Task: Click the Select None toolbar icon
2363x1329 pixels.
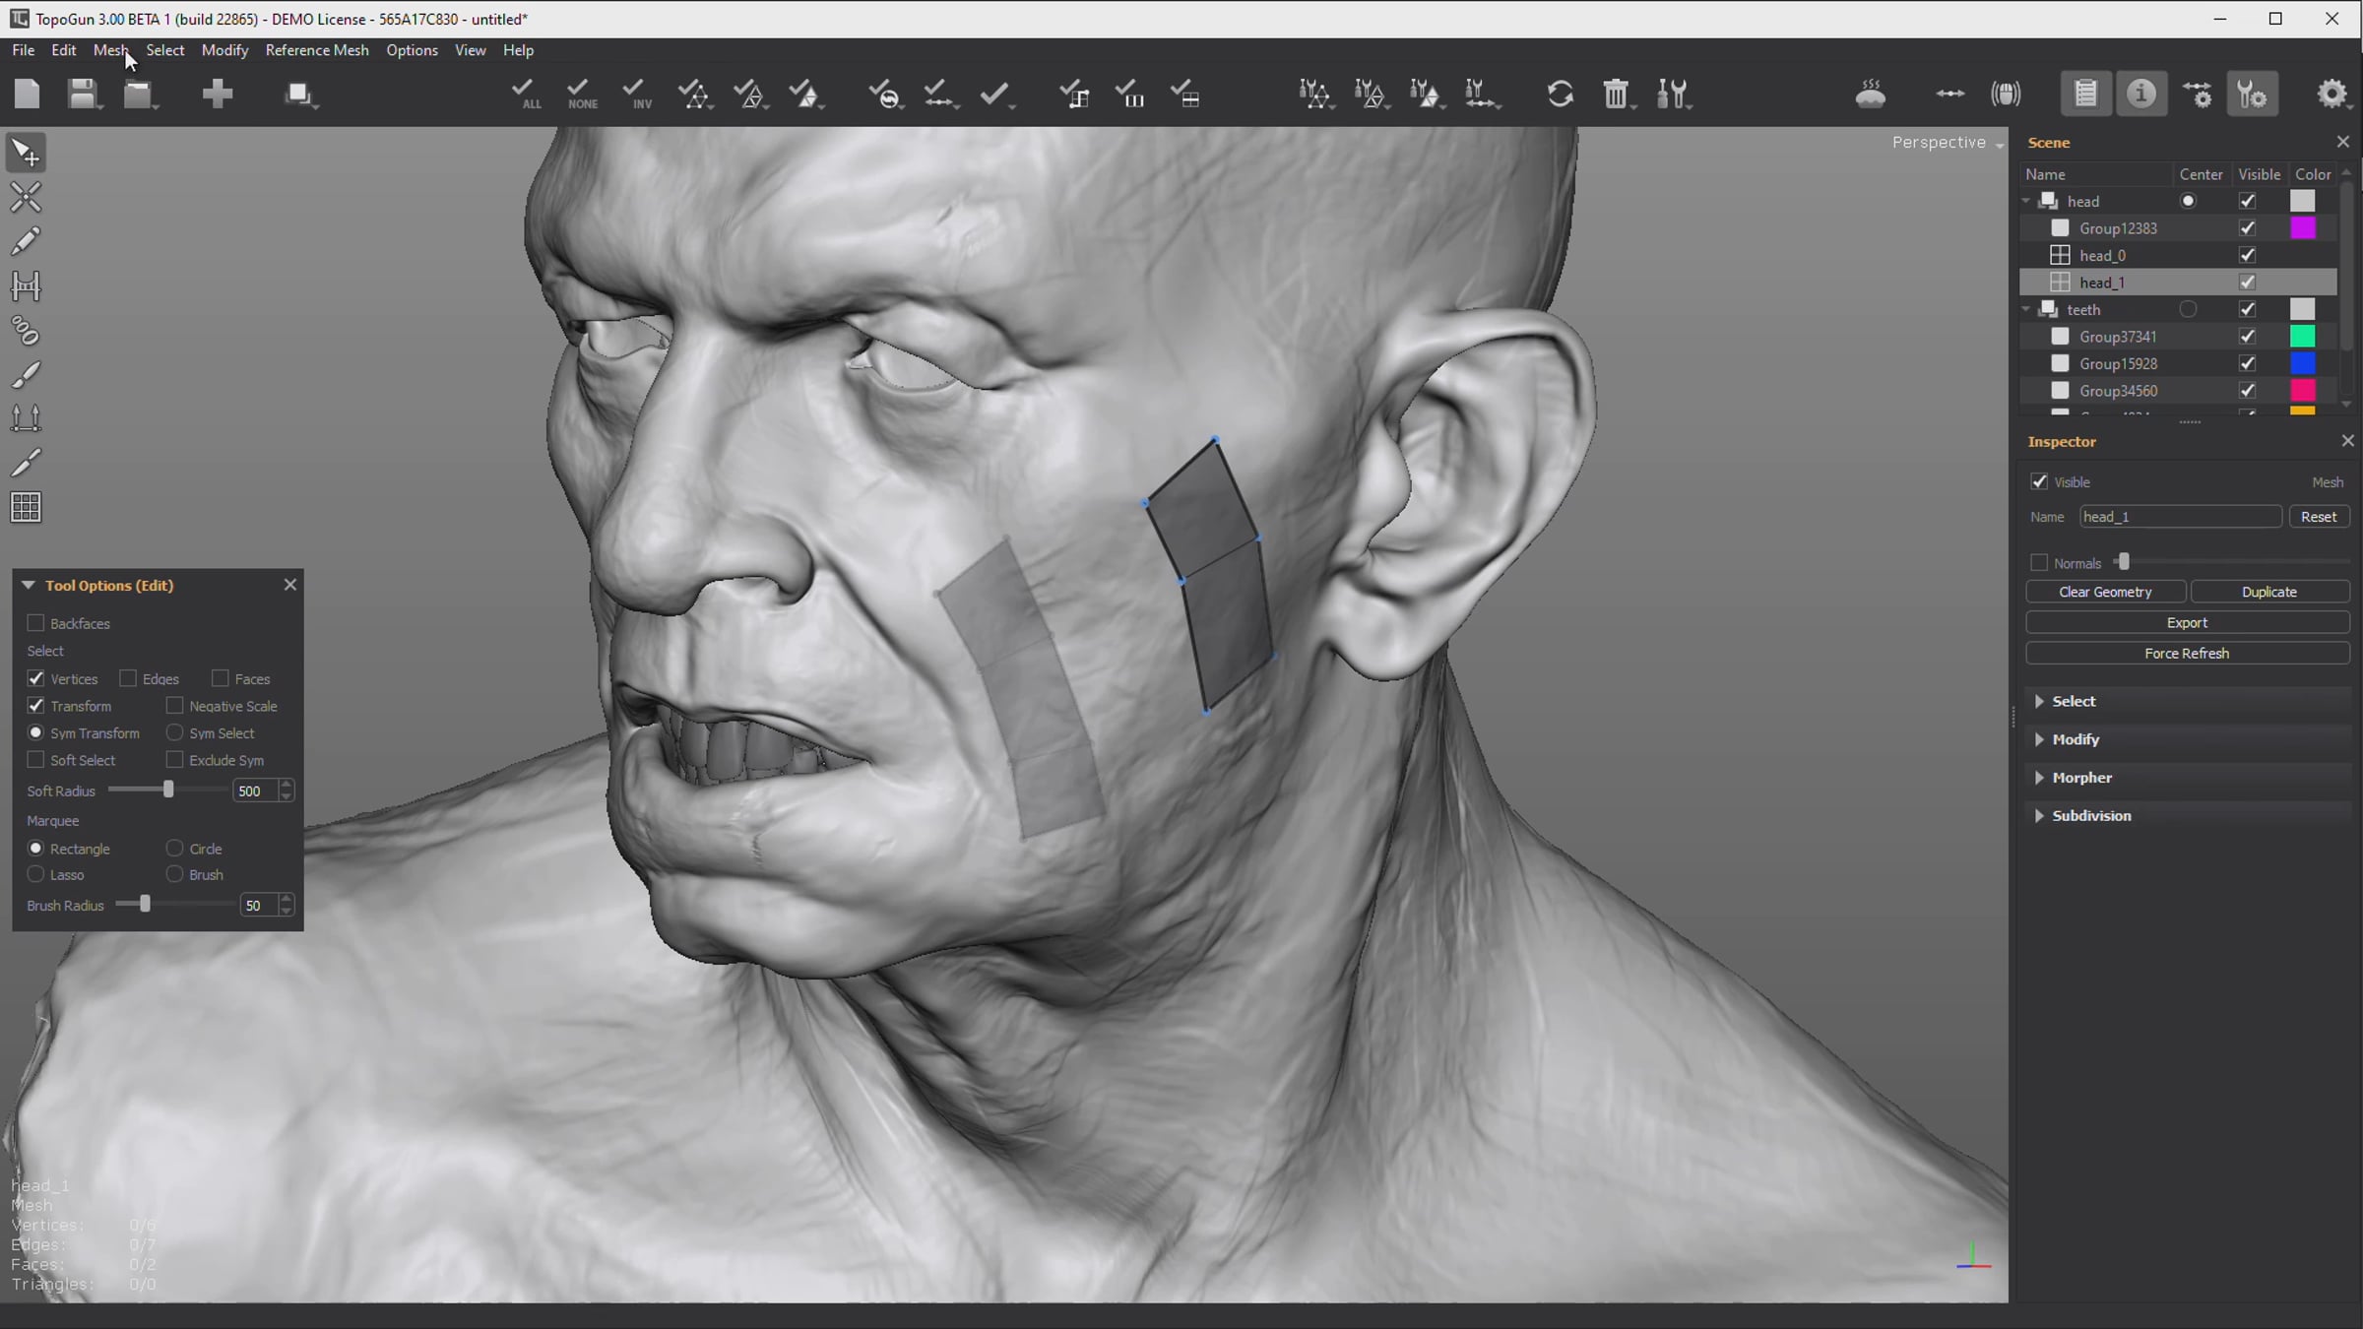Action: click(x=581, y=95)
